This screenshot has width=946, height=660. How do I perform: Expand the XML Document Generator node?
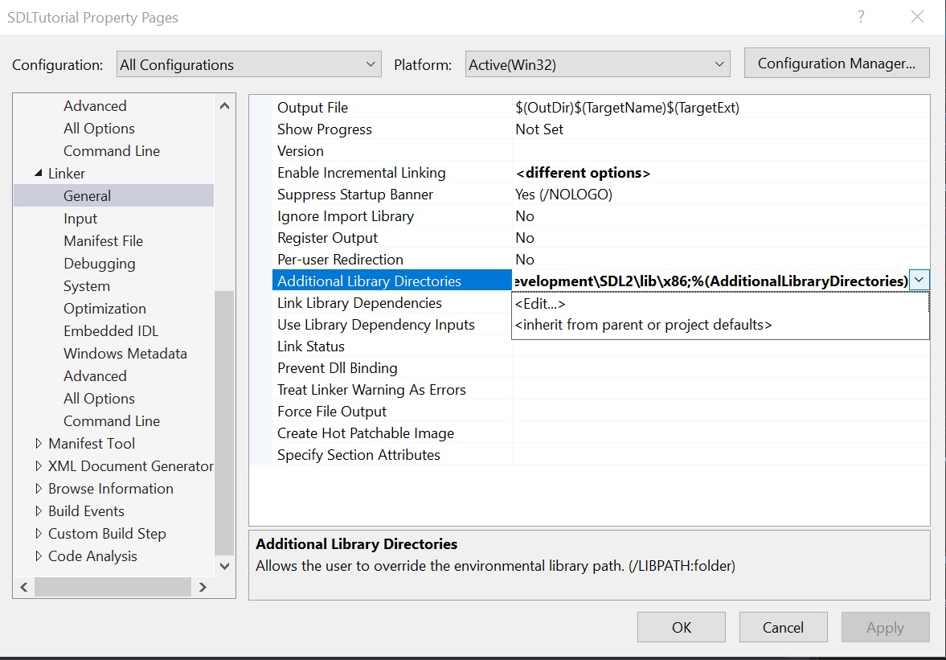tap(39, 465)
